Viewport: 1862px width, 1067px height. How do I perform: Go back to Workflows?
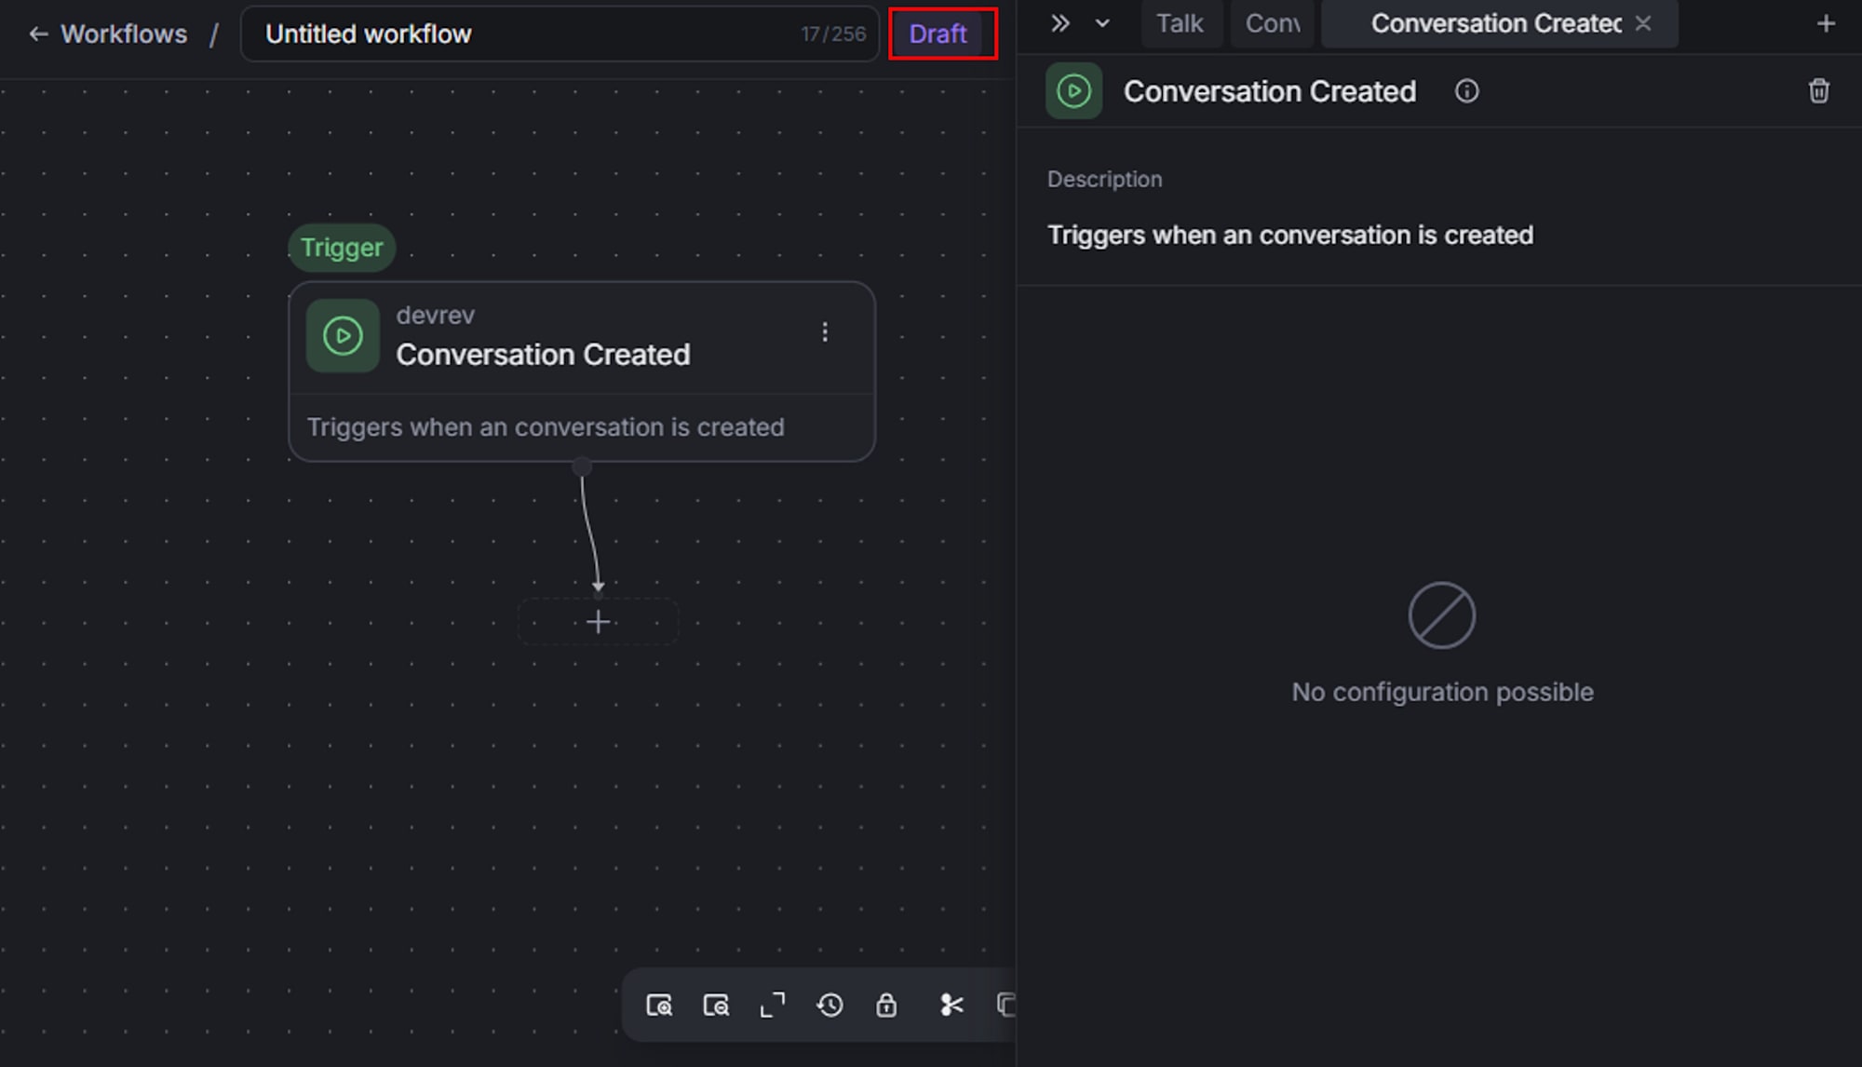108,34
